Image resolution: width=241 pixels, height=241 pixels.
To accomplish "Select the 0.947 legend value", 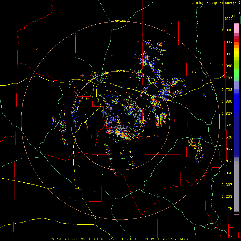I will [x=227, y=42].
